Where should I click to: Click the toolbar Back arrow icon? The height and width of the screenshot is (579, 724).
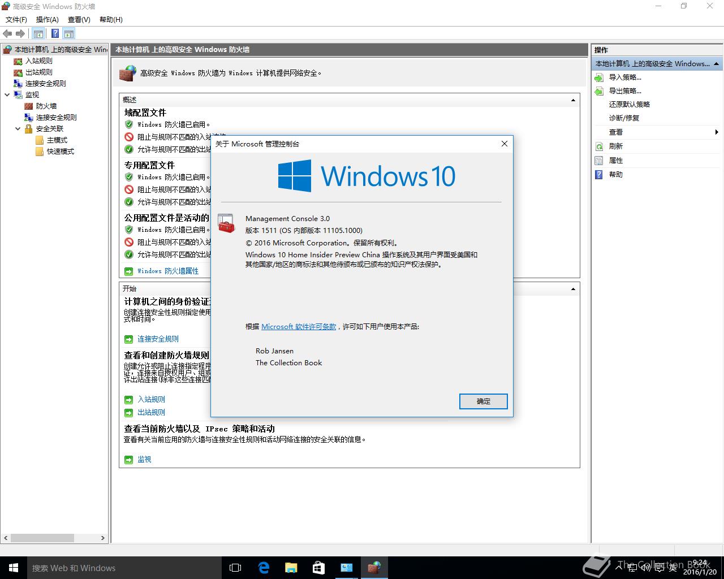point(7,34)
